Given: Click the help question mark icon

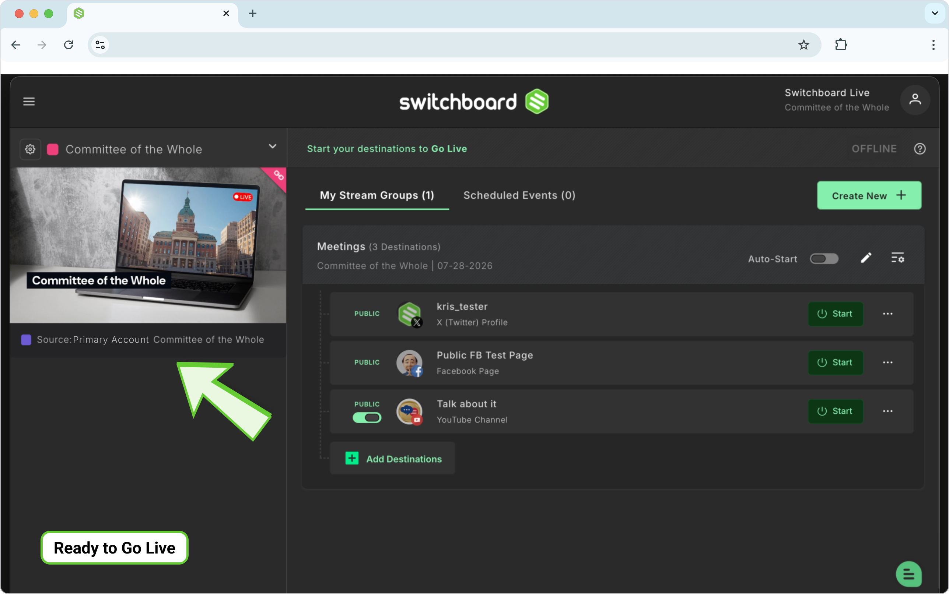Looking at the screenshot, I should click(920, 149).
